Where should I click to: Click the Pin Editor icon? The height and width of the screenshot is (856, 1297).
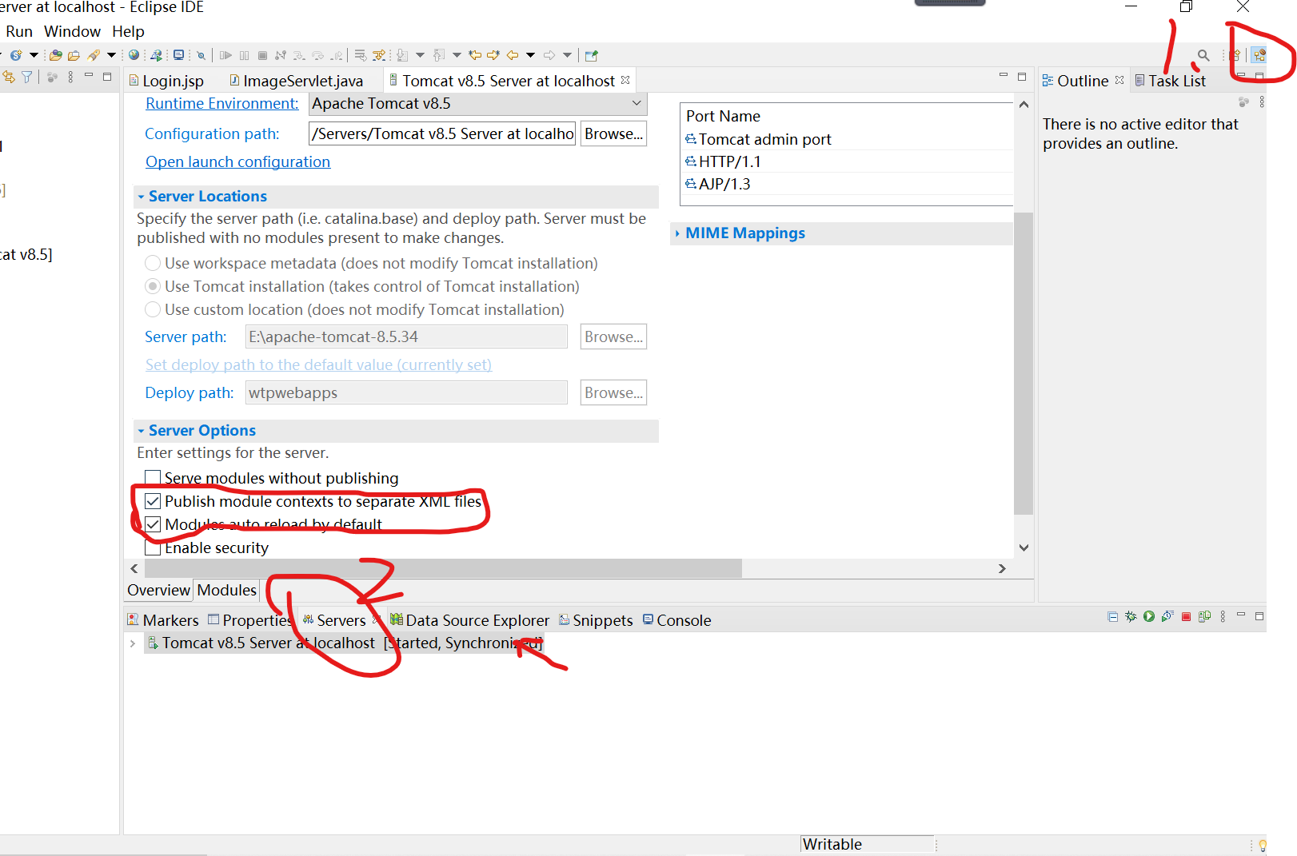click(591, 55)
